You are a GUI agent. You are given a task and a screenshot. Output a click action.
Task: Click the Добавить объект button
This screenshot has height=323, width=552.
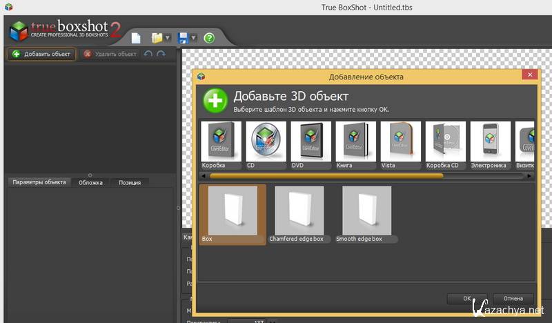point(41,54)
